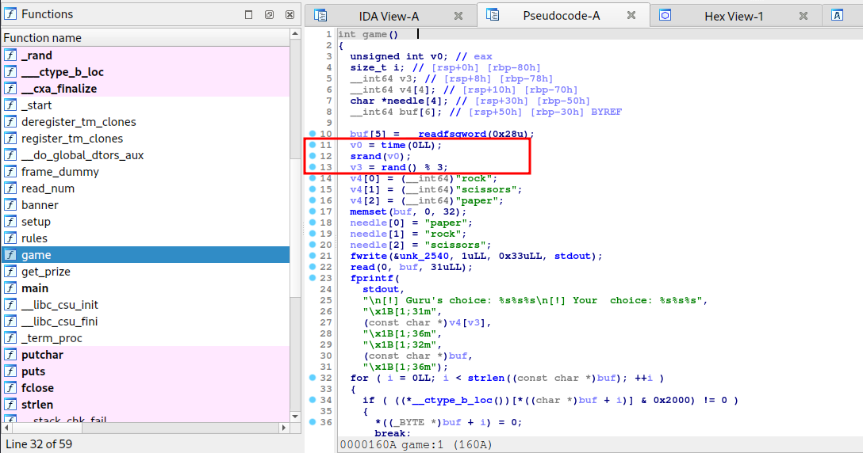
Task: Toggle breakpoint dot on line 32 for loop
Action: [313, 378]
